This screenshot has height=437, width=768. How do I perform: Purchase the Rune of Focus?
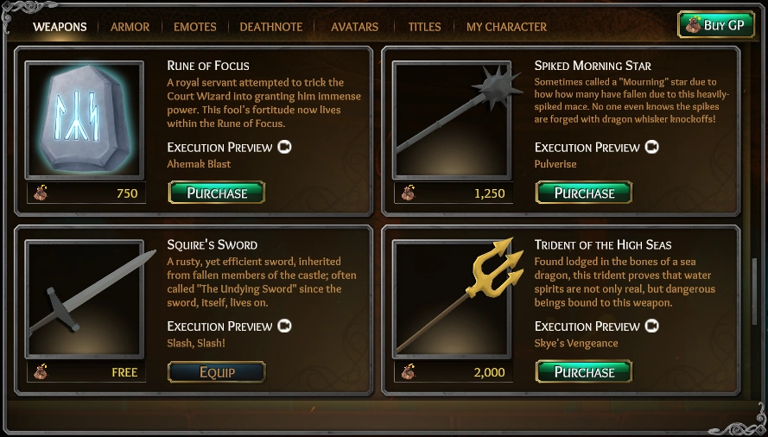point(217,193)
